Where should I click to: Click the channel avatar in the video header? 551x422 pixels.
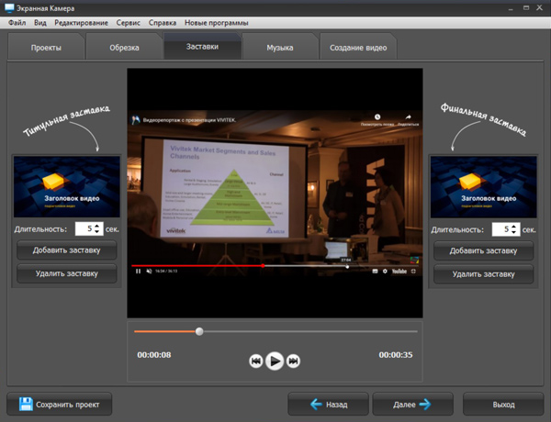coord(136,120)
